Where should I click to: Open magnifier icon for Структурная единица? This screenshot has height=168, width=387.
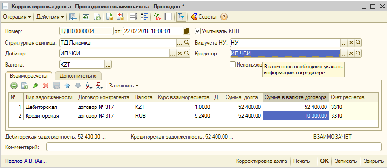(187, 43)
